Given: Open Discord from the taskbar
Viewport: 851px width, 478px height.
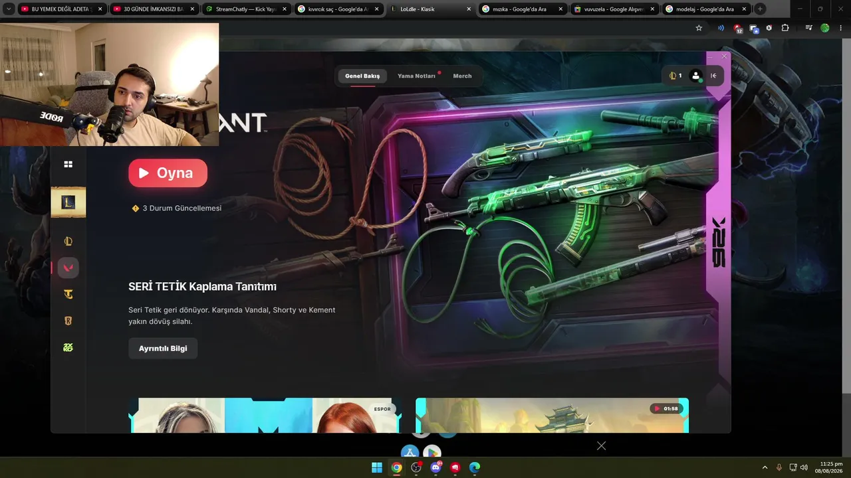Looking at the screenshot, I should [x=435, y=467].
